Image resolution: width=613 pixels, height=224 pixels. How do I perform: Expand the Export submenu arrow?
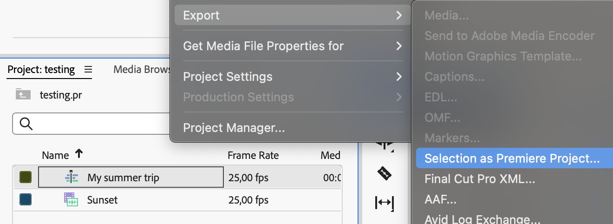pos(399,15)
